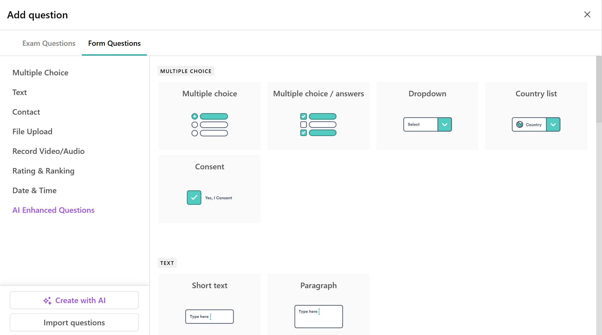Click the Import questions button
The image size is (602, 335).
[x=74, y=322]
